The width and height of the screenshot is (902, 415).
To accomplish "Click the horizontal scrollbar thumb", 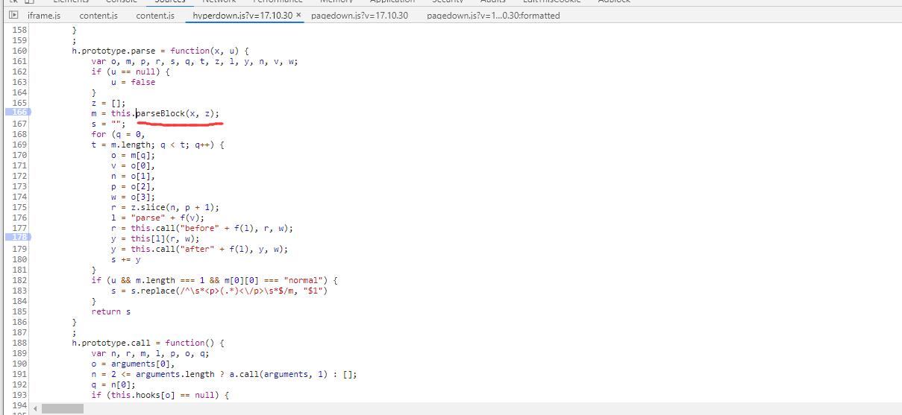I will [x=63, y=409].
